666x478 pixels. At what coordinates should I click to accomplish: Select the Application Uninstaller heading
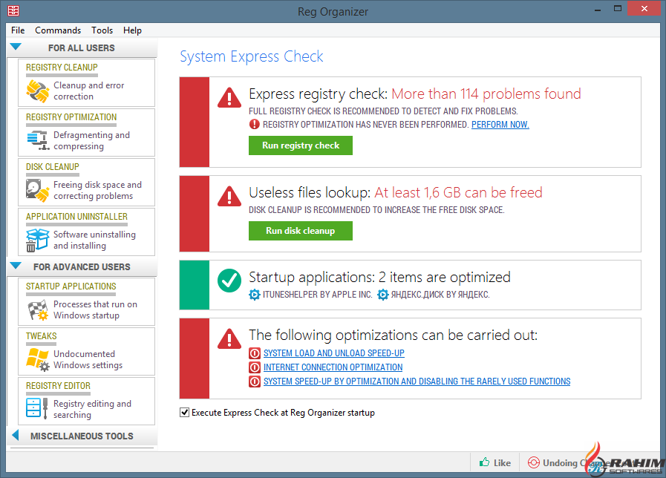point(76,217)
